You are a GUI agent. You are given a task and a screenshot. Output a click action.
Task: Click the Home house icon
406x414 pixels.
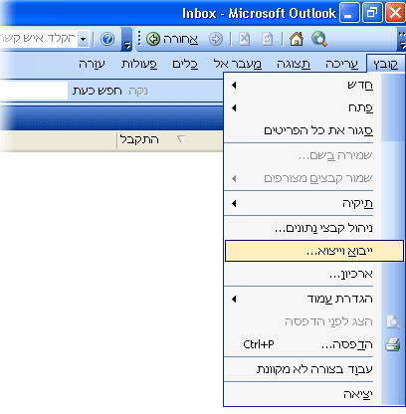297,39
